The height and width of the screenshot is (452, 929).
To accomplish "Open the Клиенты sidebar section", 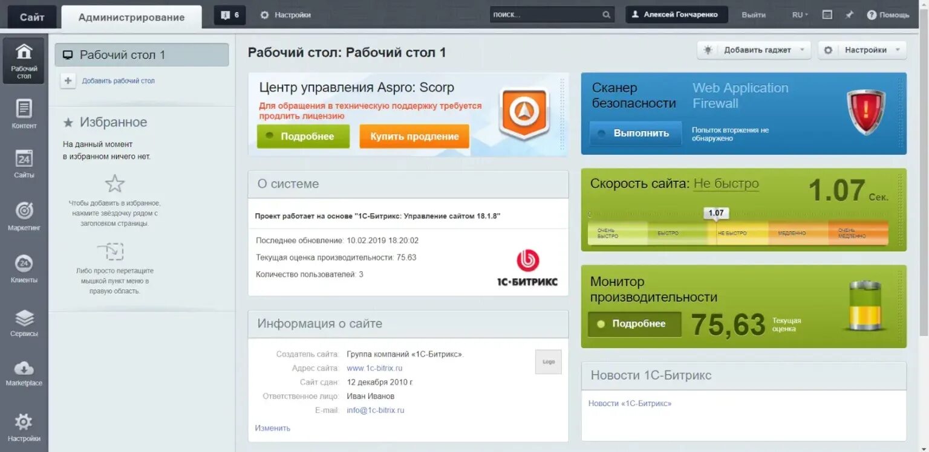I will (x=24, y=269).
